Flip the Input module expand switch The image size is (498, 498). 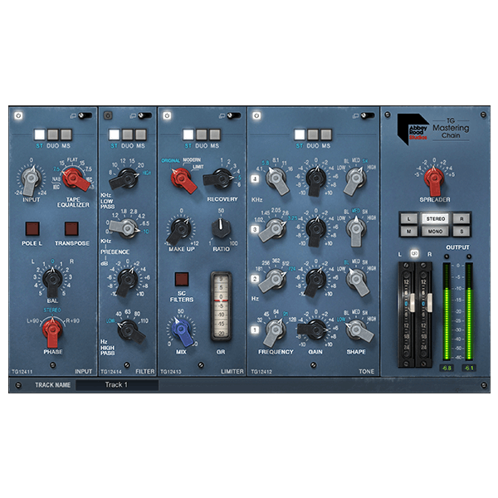point(85,116)
